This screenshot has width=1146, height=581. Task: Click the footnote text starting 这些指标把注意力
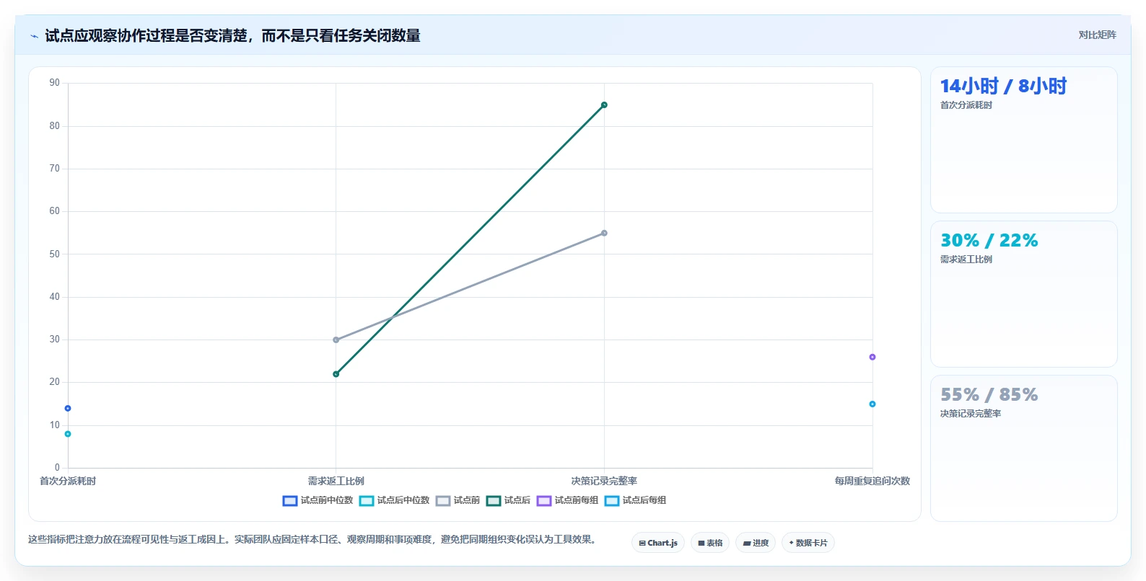click(x=313, y=539)
